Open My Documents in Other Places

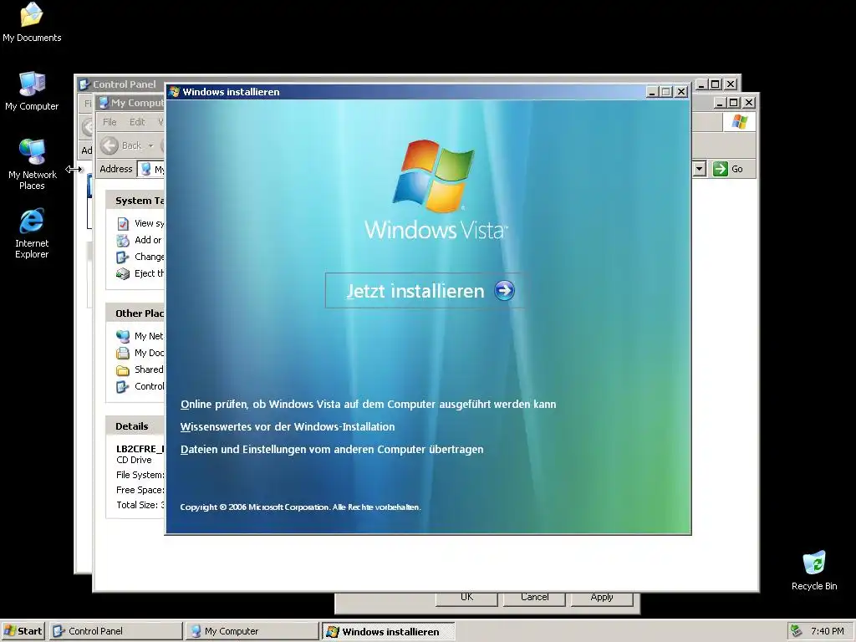click(140, 354)
